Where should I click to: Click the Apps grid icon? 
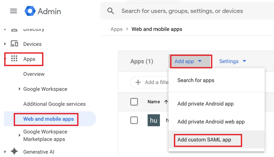[x=14, y=59]
